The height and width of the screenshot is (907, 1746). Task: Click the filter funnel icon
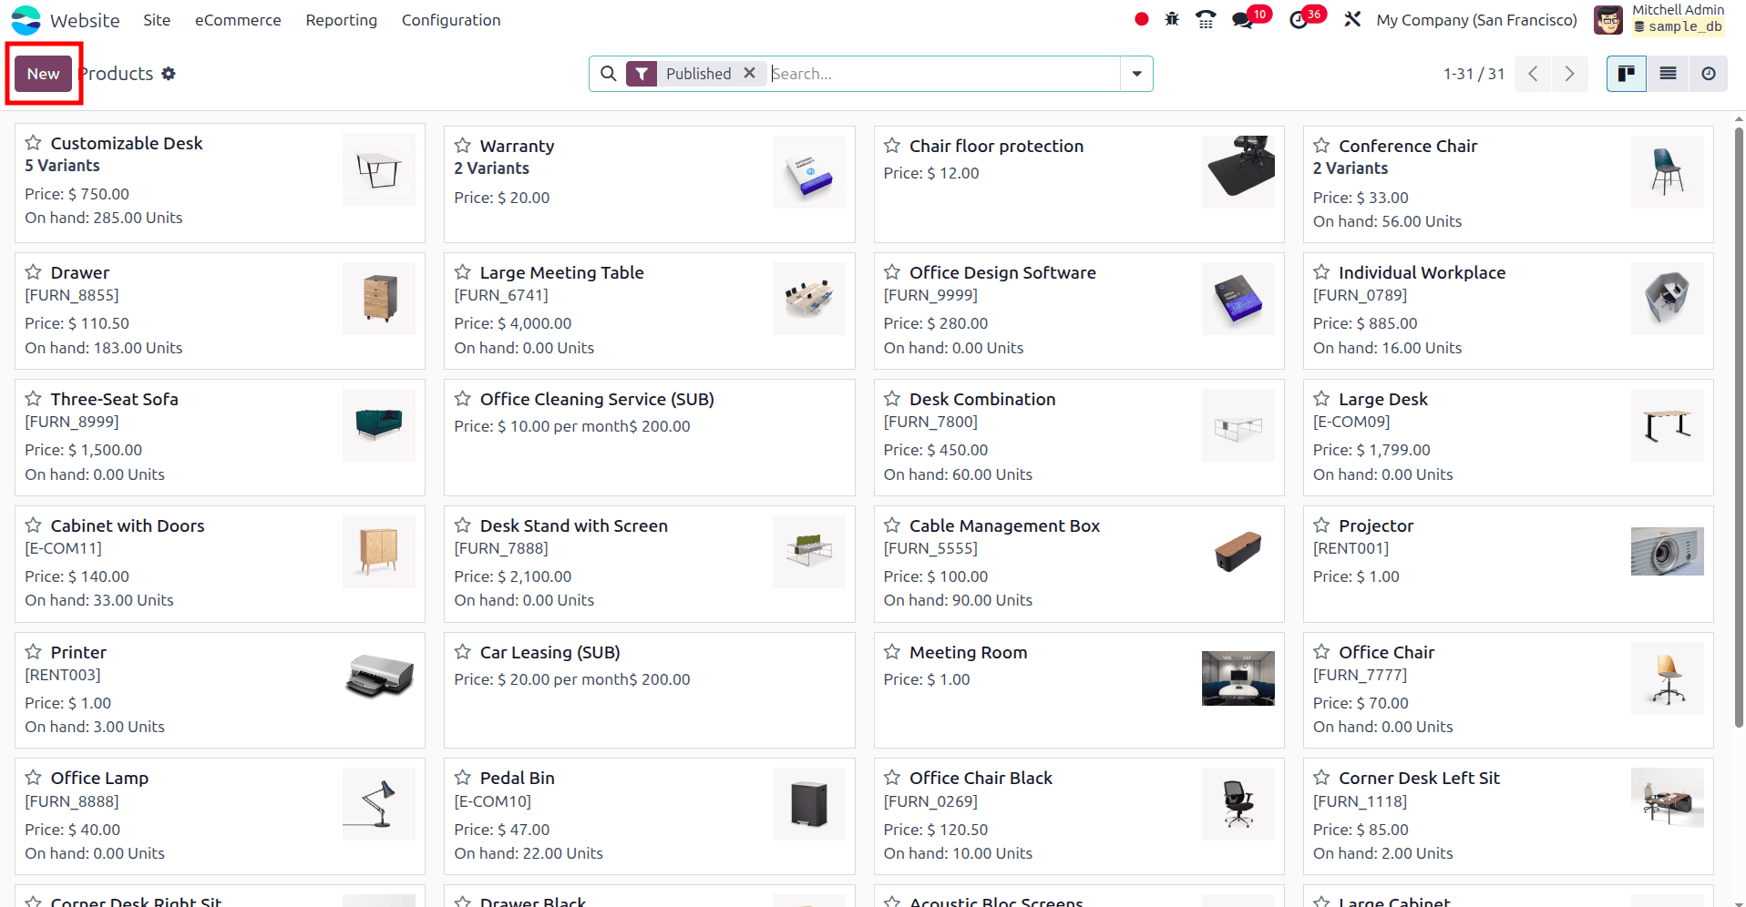(642, 74)
